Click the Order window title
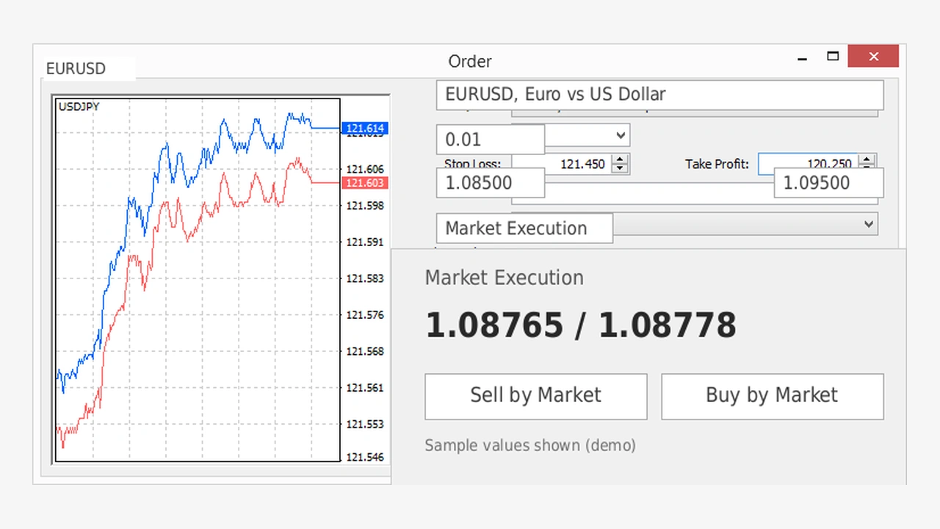Screen dimensions: 940x529 470,62
